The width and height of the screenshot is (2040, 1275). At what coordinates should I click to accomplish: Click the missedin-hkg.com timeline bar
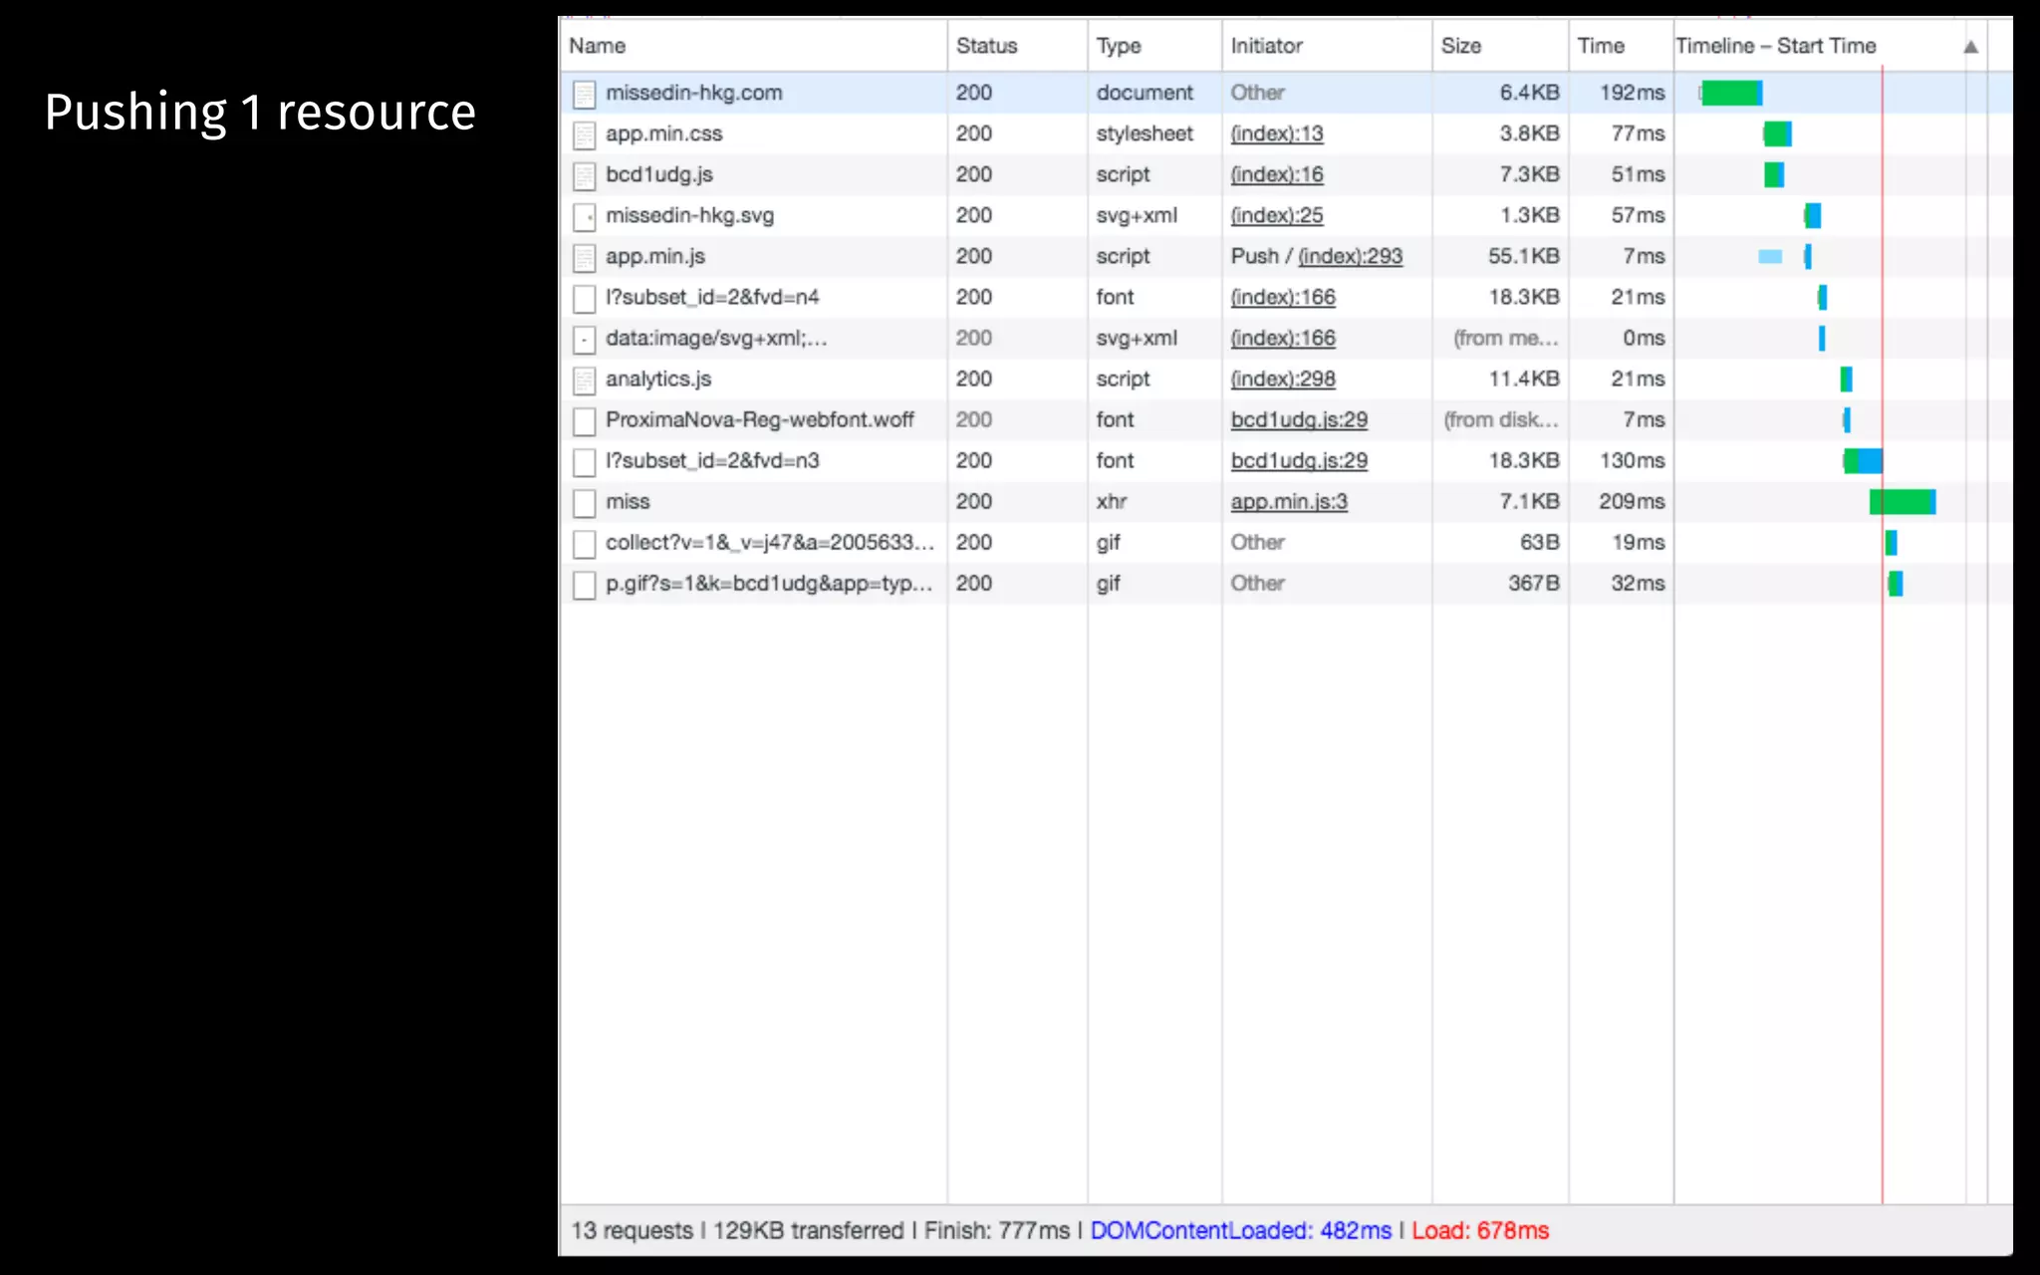pos(1731,94)
